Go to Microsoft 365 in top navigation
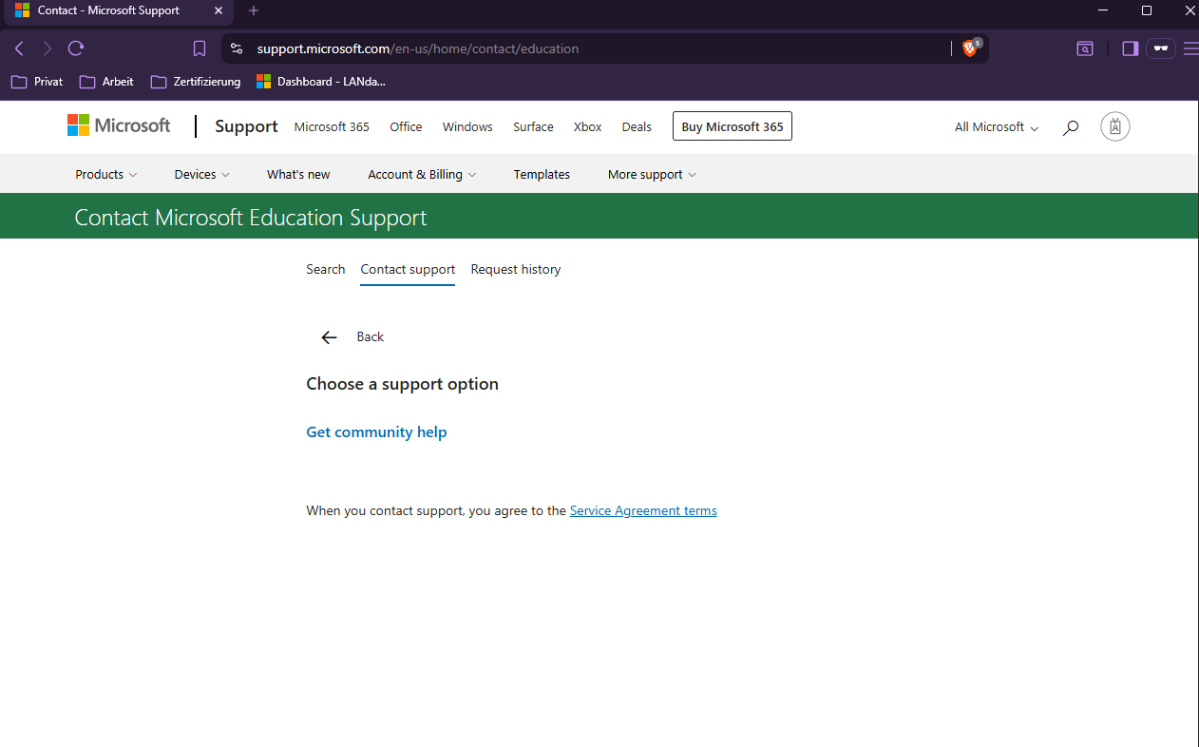 click(x=332, y=127)
